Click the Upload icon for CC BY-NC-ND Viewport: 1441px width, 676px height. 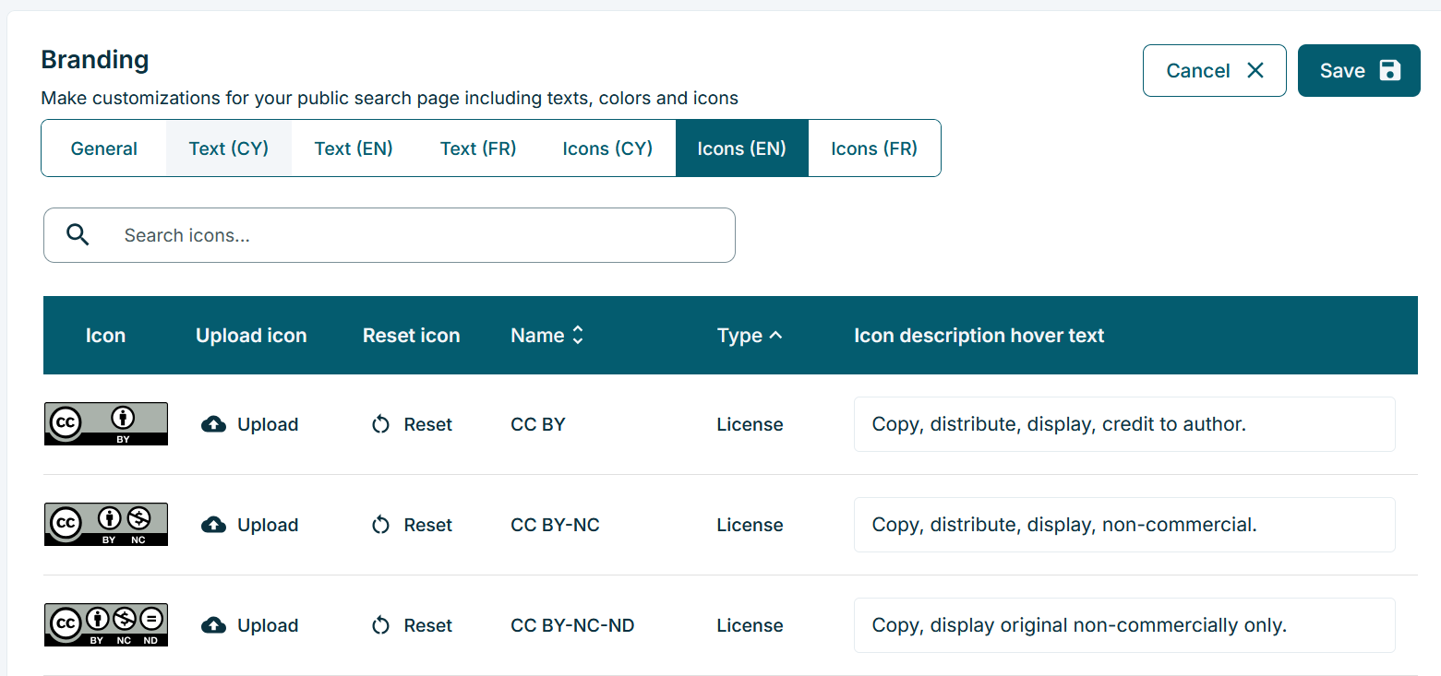(213, 624)
